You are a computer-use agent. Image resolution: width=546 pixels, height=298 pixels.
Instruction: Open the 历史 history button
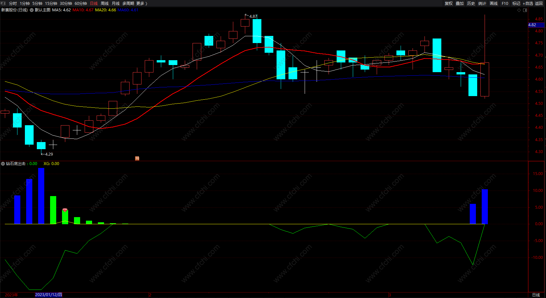pyautogui.click(x=471, y=4)
